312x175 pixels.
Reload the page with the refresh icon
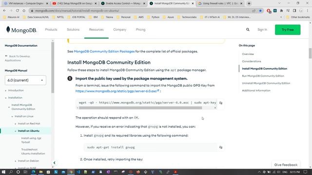click(18, 11)
